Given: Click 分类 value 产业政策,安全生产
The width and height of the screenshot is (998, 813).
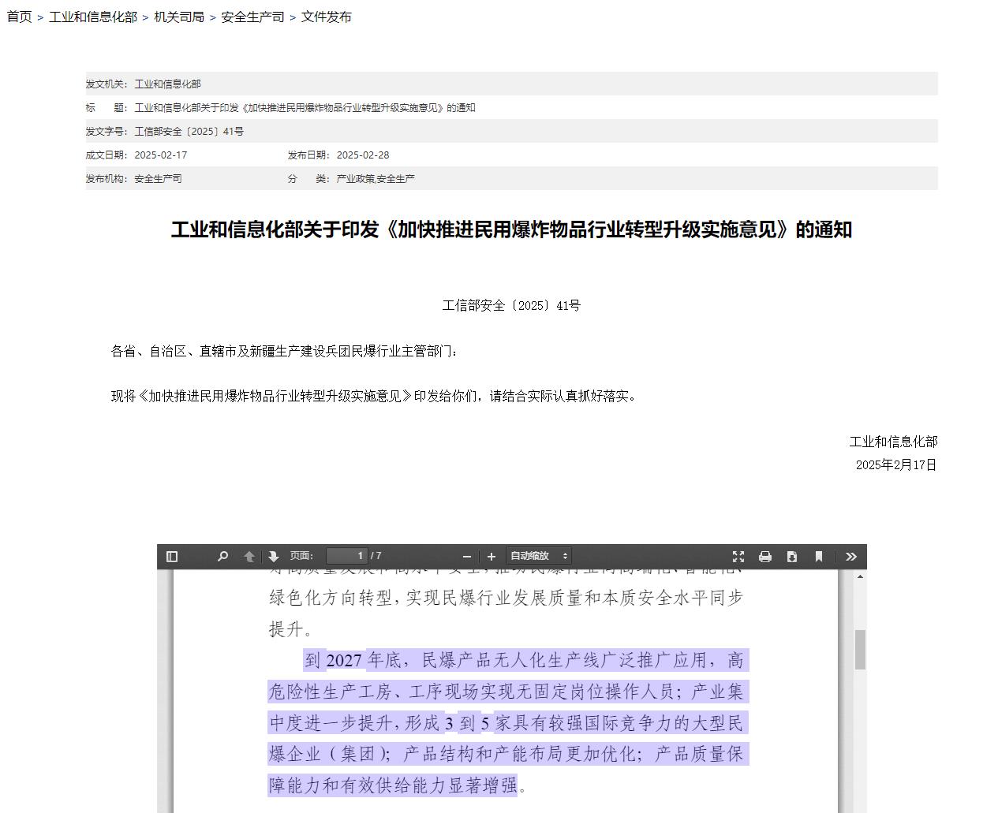Looking at the screenshot, I should [x=376, y=179].
